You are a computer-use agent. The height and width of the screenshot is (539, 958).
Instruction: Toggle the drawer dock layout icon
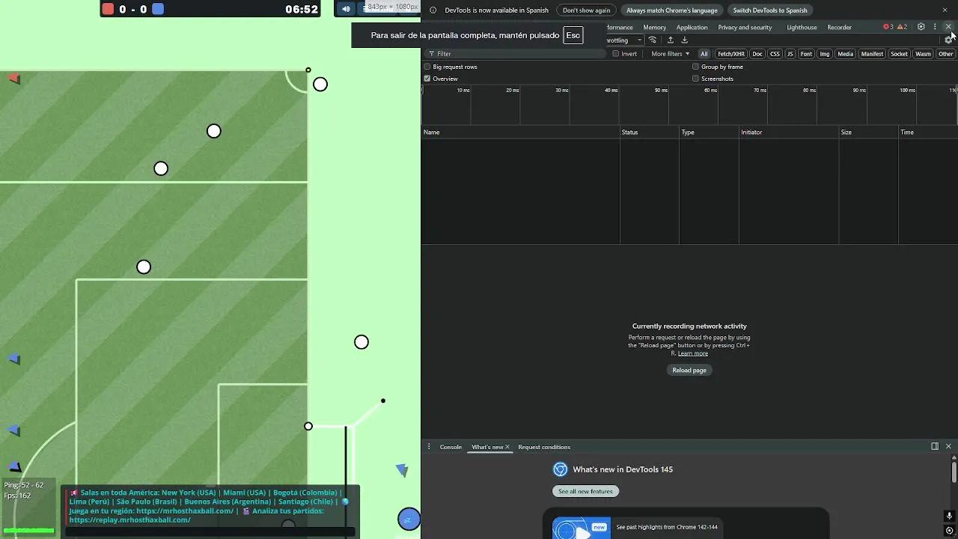[x=935, y=447]
